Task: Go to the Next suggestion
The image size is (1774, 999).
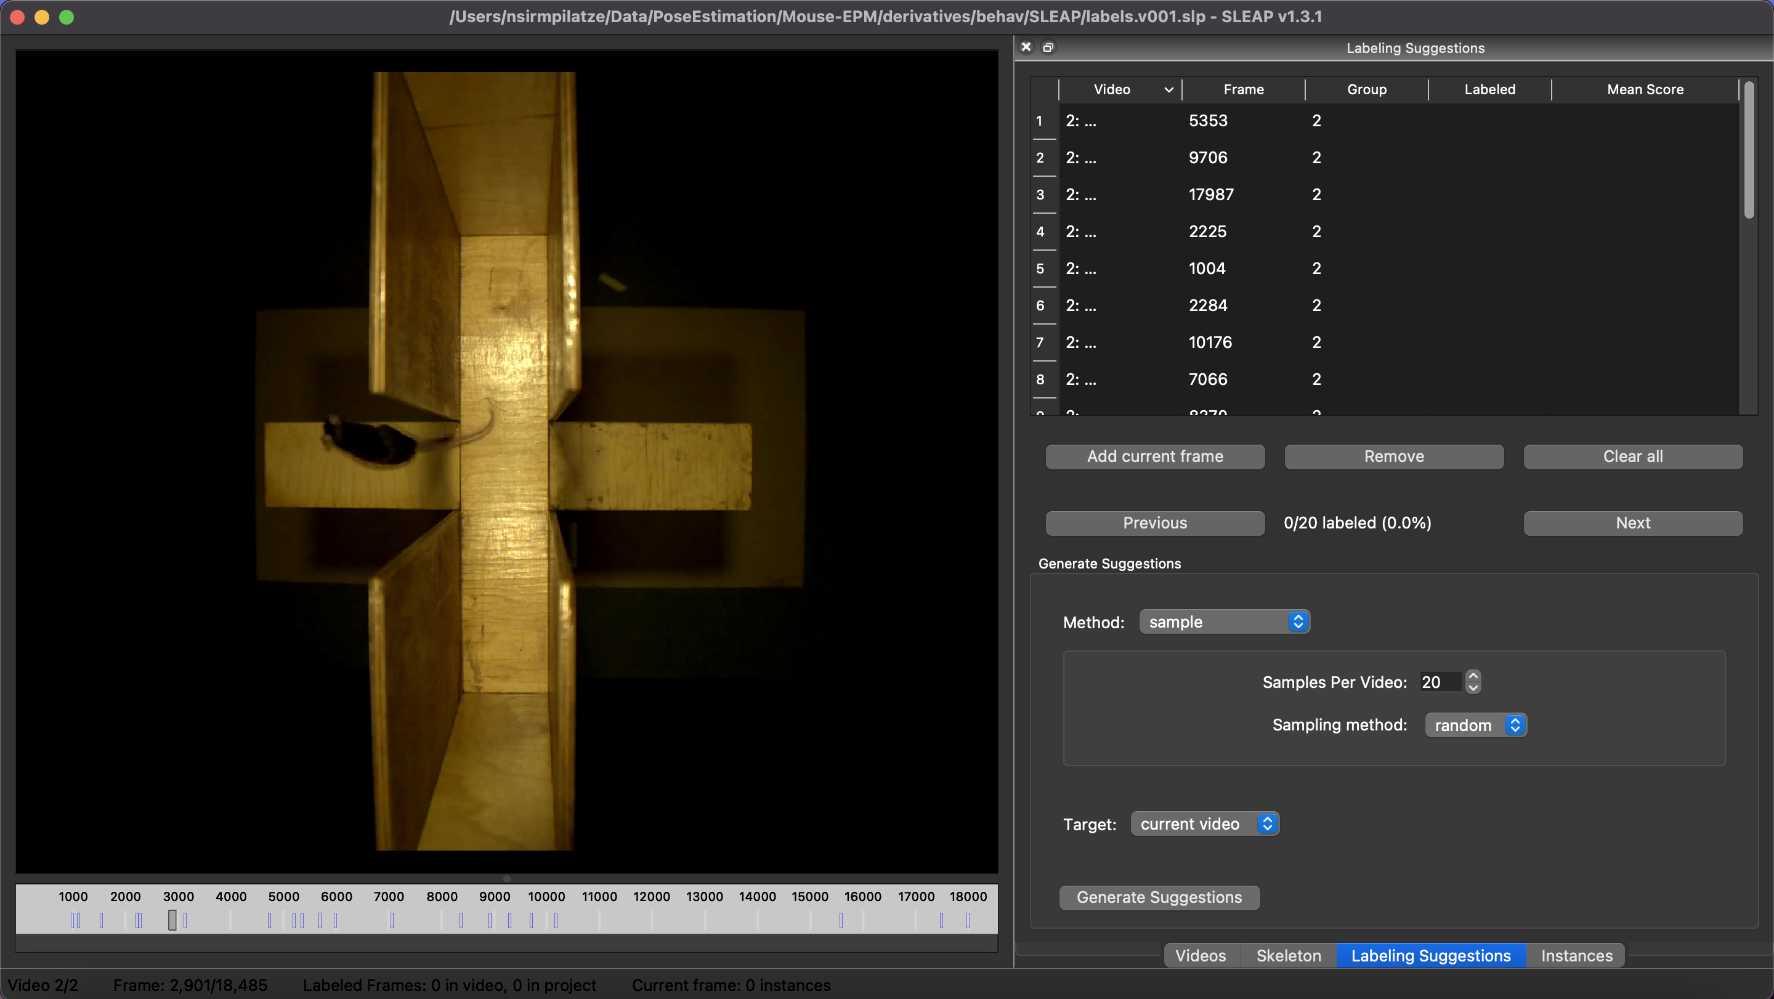Action: pos(1632,522)
